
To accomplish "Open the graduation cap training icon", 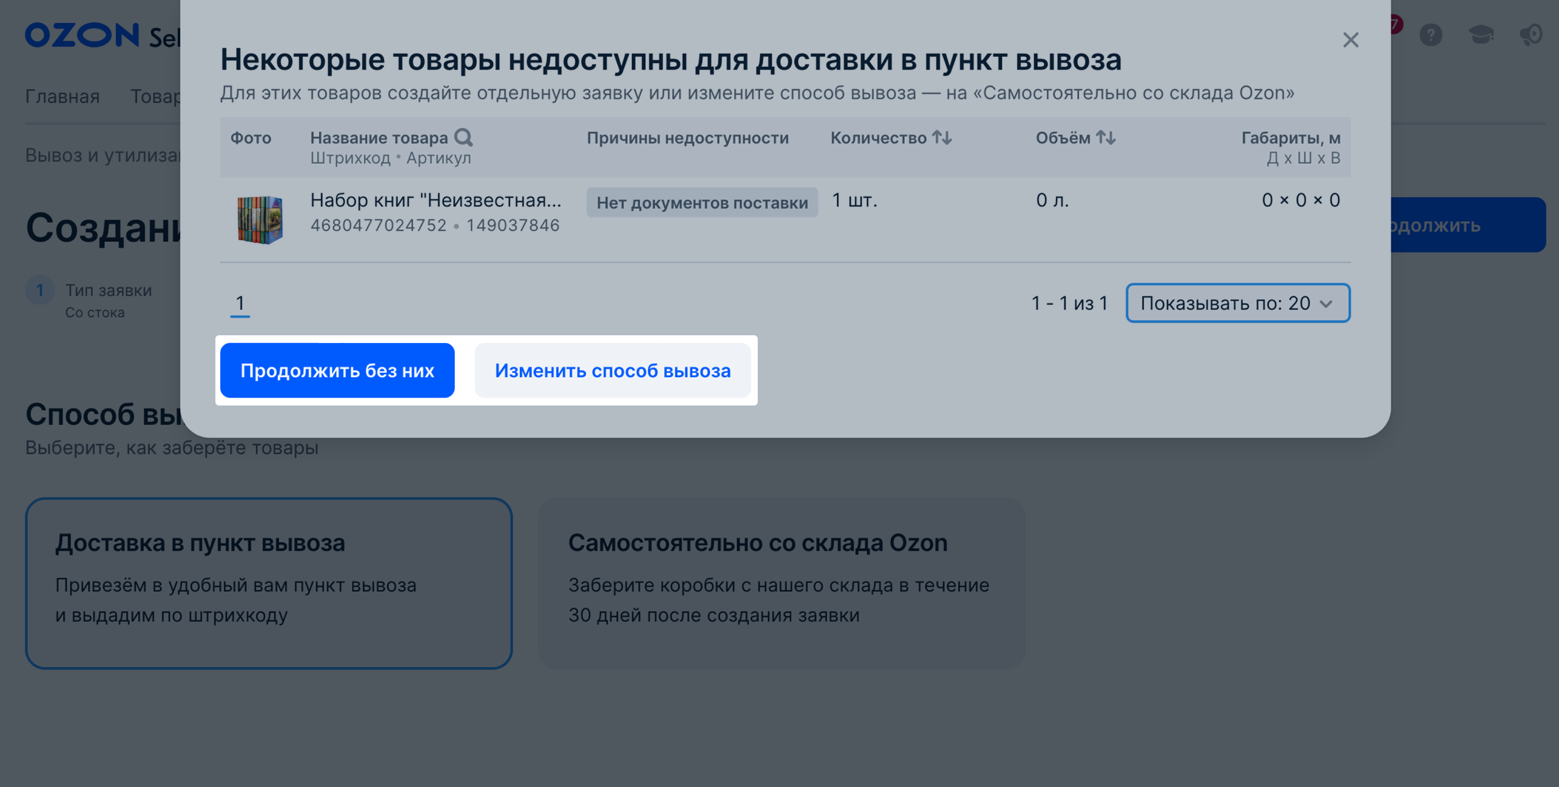I will [x=1480, y=35].
